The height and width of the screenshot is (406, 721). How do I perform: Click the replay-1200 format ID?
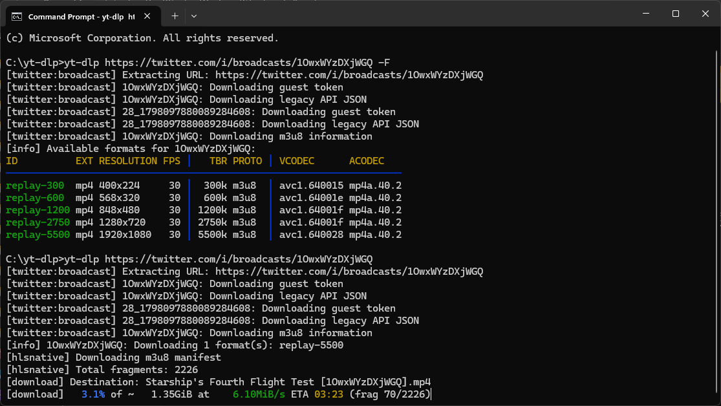point(38,210)
